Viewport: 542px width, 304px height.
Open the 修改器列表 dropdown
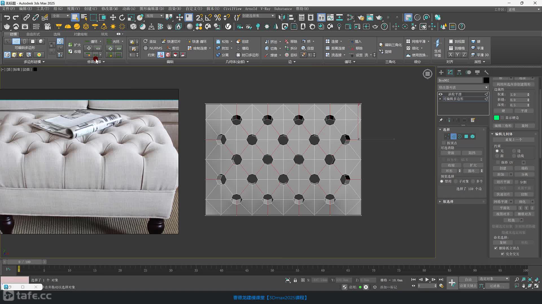tap(463, 88)
